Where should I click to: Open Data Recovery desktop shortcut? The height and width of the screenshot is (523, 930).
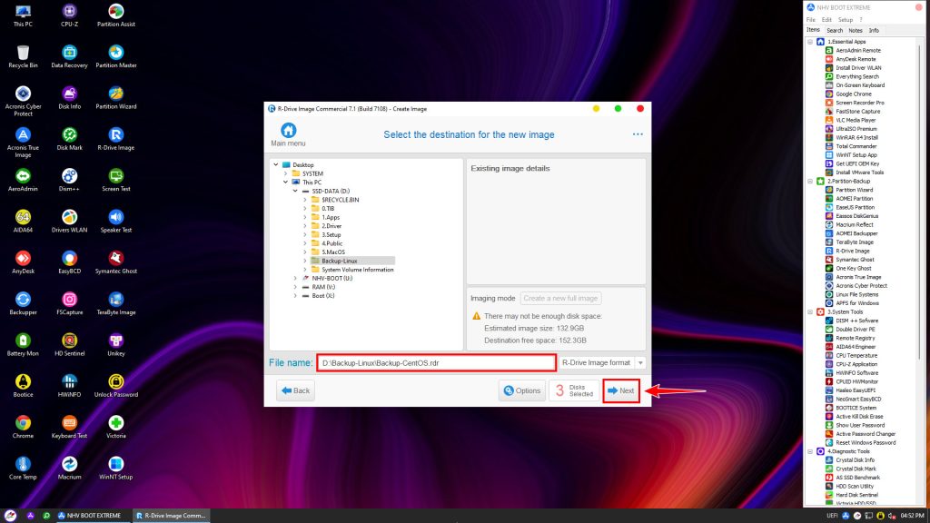click(x=69, y=57)
